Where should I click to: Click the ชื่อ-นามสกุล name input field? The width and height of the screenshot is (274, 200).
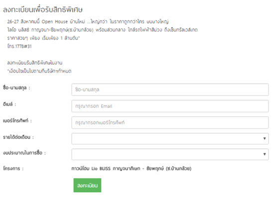[170, 90]
